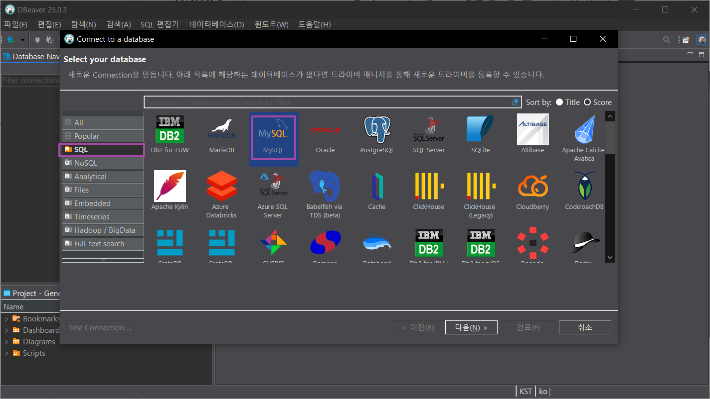The height and width of the screenshot is (399, 710).
Task: Select the Embedded category
Action: (x=103, y=203)
